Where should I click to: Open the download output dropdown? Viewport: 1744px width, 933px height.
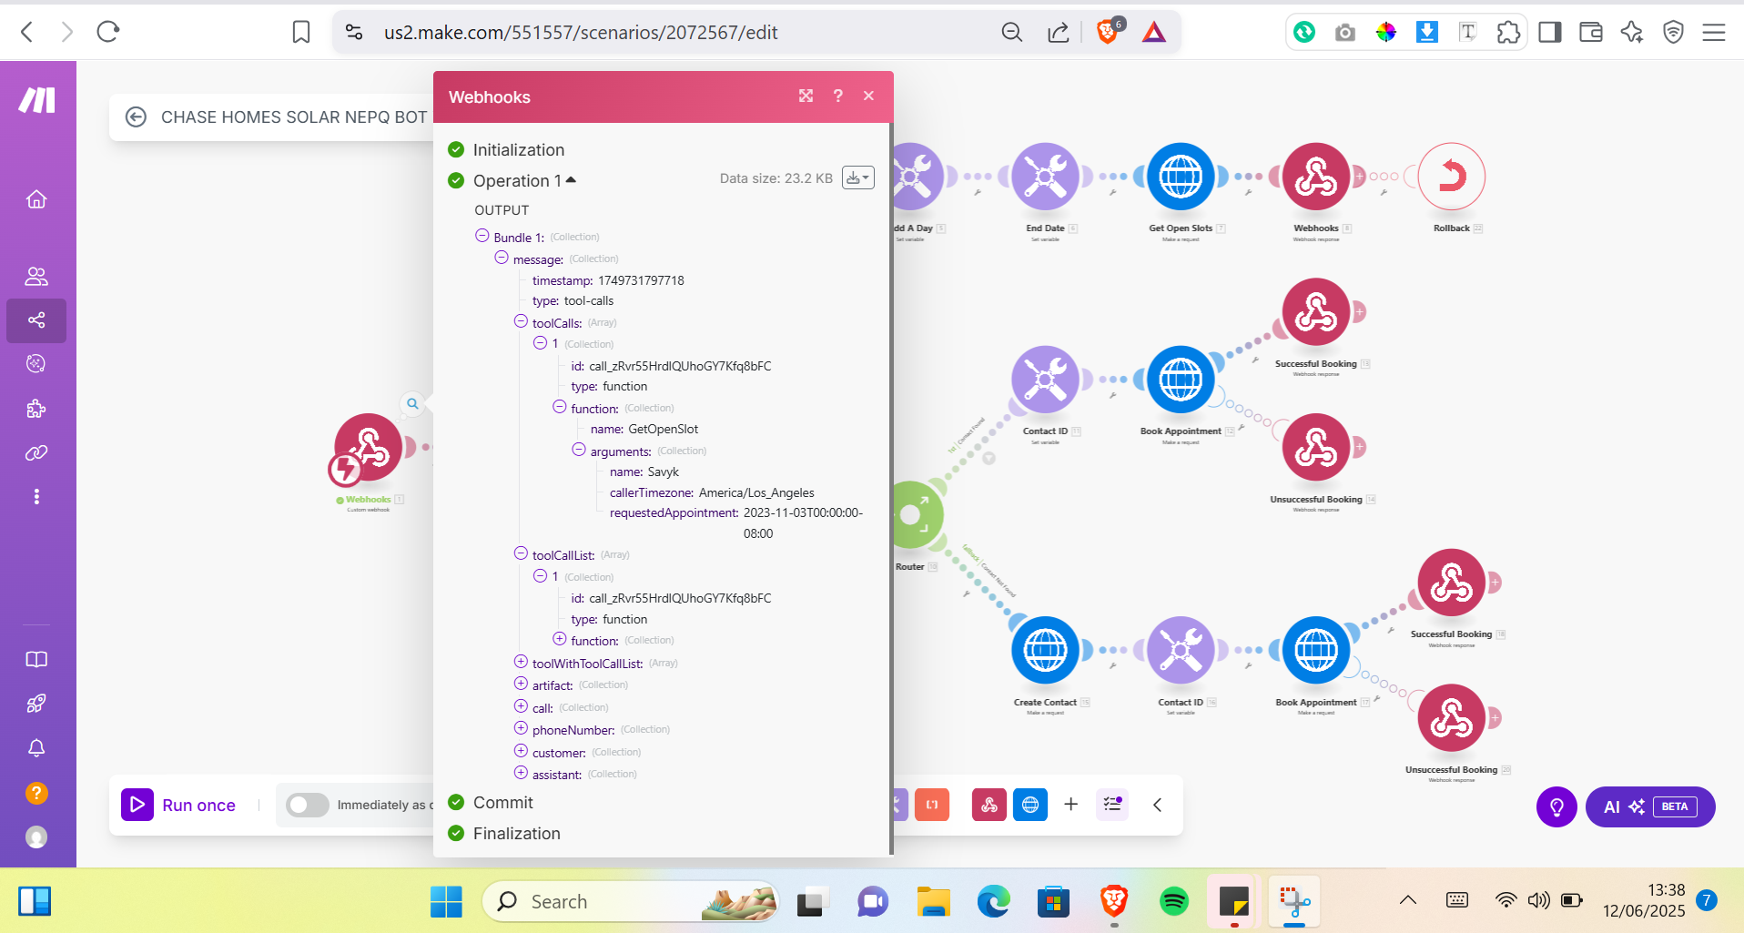[x=858, y=177]
